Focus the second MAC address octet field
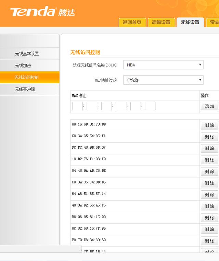The height and width of the screenshot is (261, 219). [x=92, y=106]
